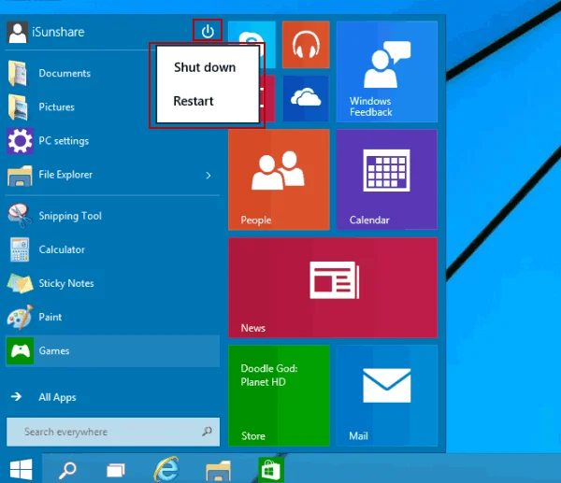The image size is (561, 483).
Task: Open the Calendar tile
Action: click(387, 179)
